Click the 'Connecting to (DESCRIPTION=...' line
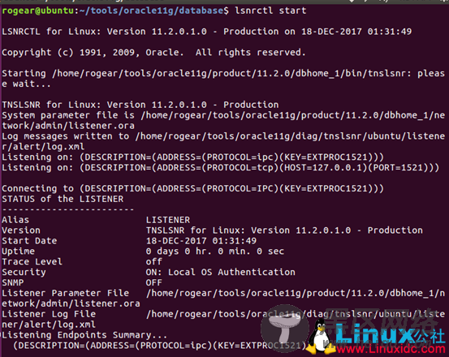Viewport: 449px width, 357px height. coord(192,188)
